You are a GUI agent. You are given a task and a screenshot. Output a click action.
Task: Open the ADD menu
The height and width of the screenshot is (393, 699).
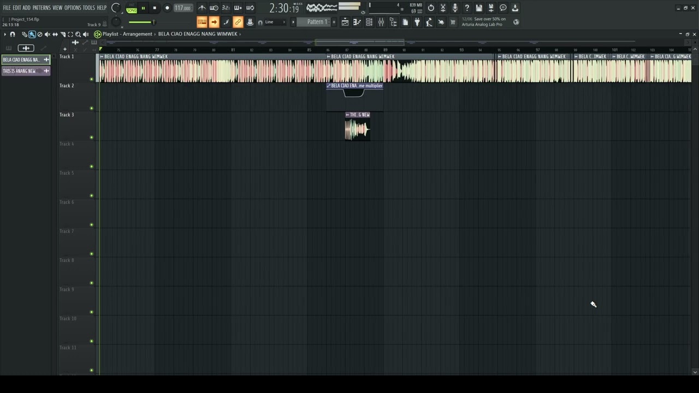26,8
